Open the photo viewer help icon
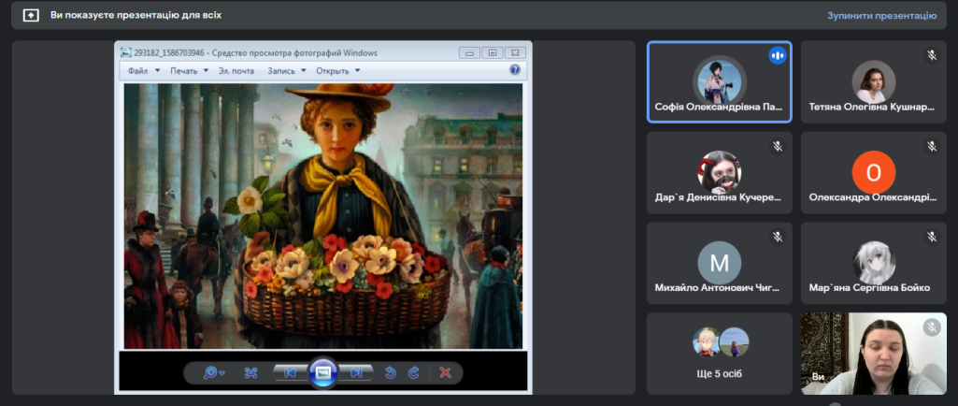Viewport: 958px width, 406px height. click(x=514, y=70)
